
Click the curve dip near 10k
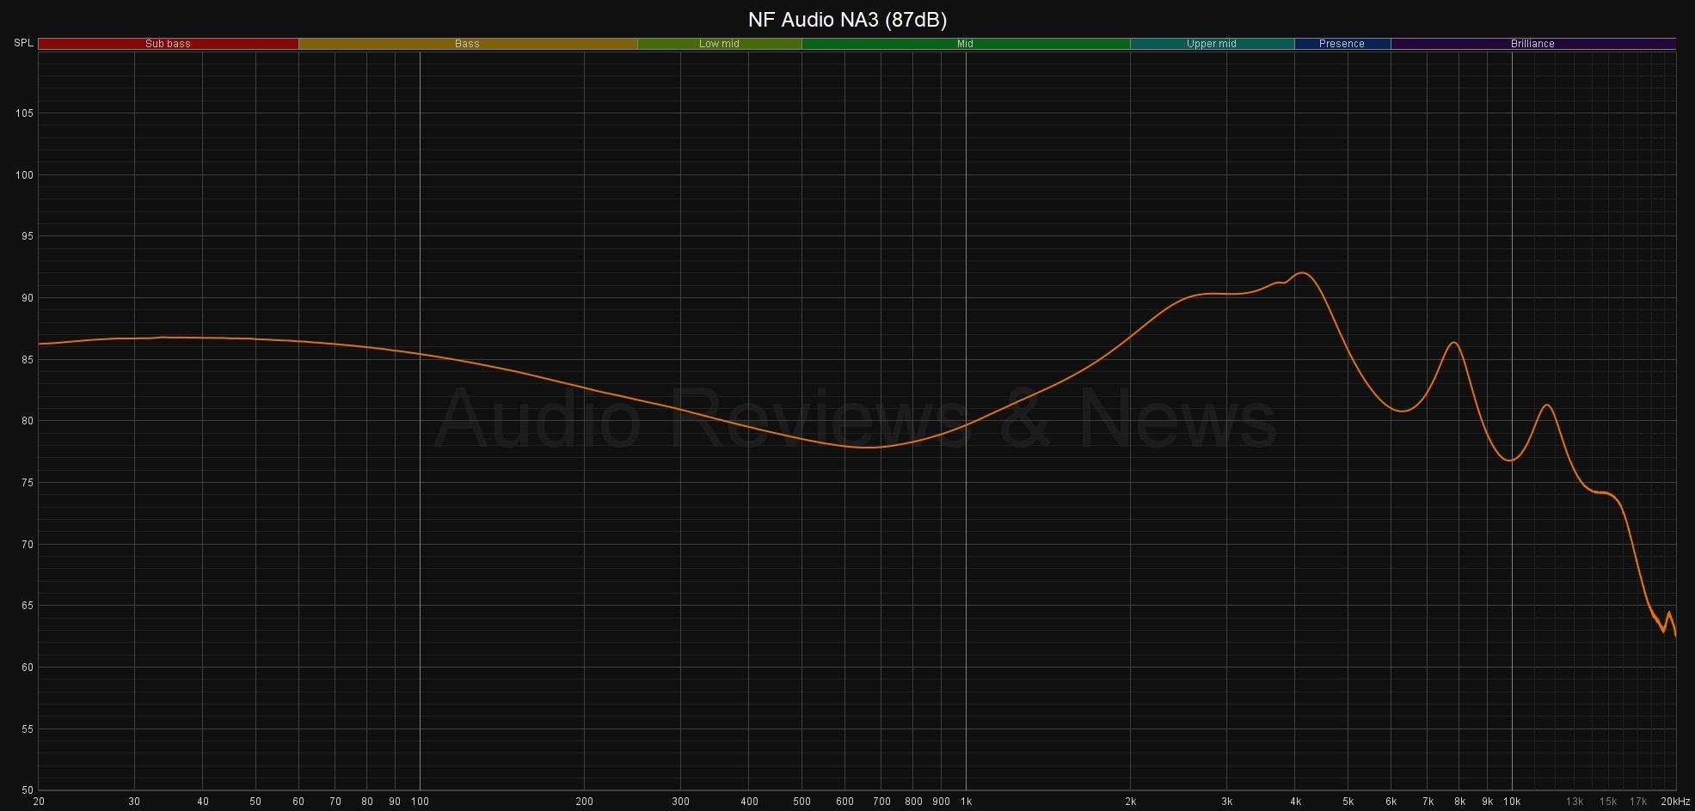click(x=1510, y=460)
